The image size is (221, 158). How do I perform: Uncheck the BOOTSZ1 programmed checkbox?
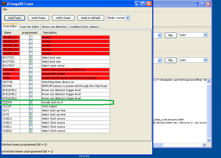(x=31, y=58)
